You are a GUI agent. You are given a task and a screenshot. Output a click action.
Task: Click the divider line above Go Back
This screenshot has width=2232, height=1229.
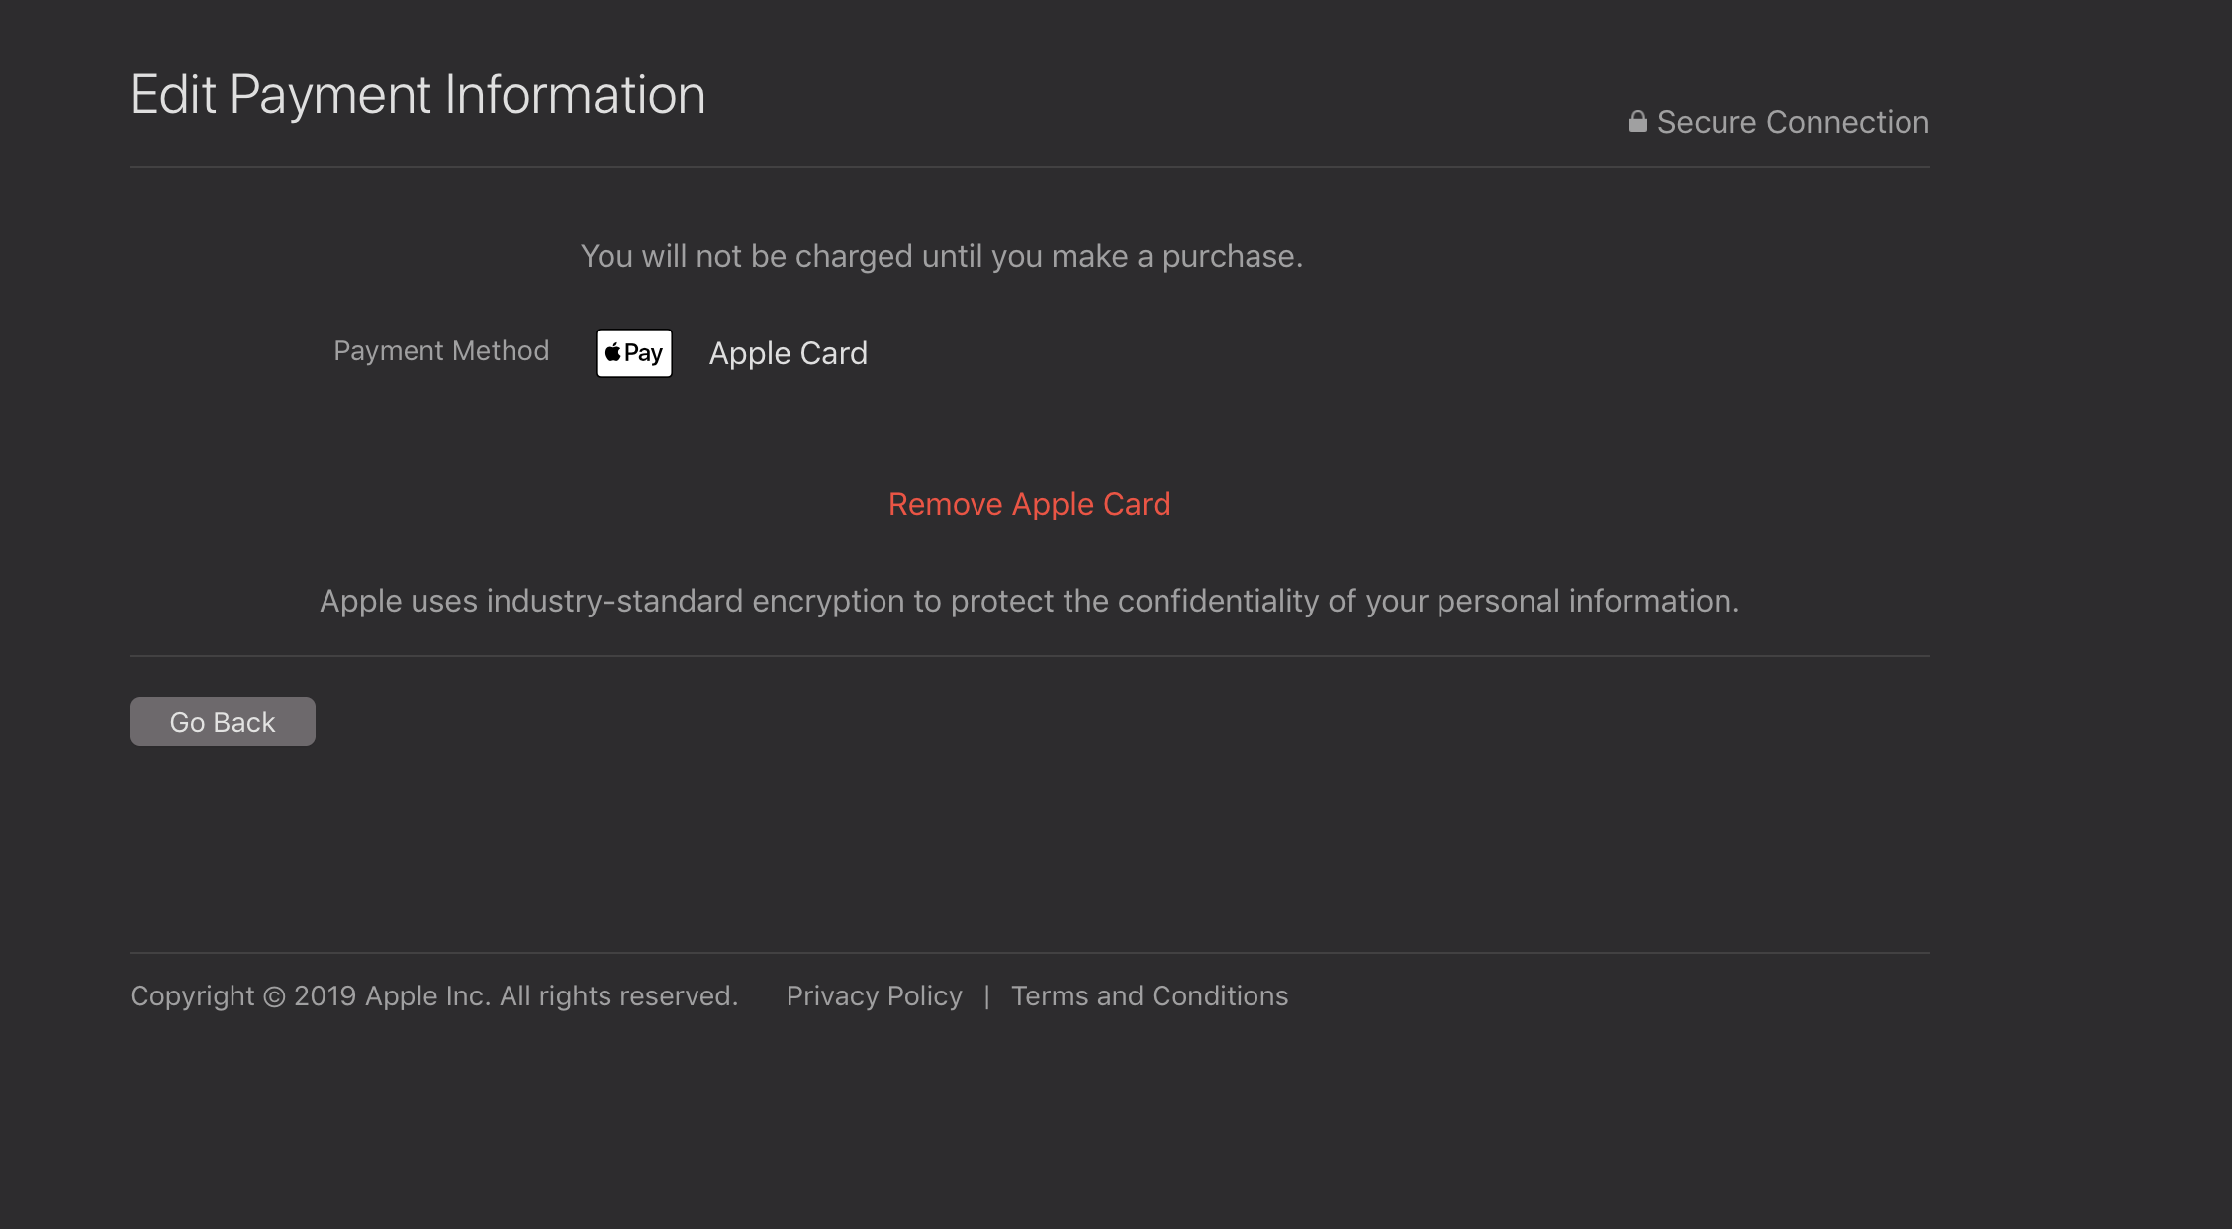coord(1029,656)
